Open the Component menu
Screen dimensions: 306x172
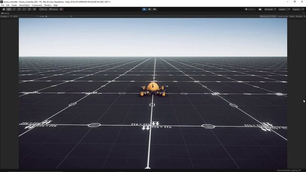37,5
